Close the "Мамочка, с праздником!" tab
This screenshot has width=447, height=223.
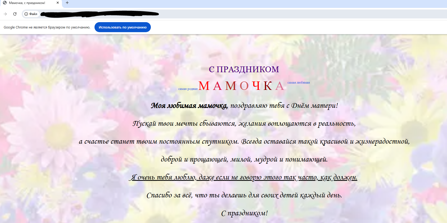tap(58, 3)
